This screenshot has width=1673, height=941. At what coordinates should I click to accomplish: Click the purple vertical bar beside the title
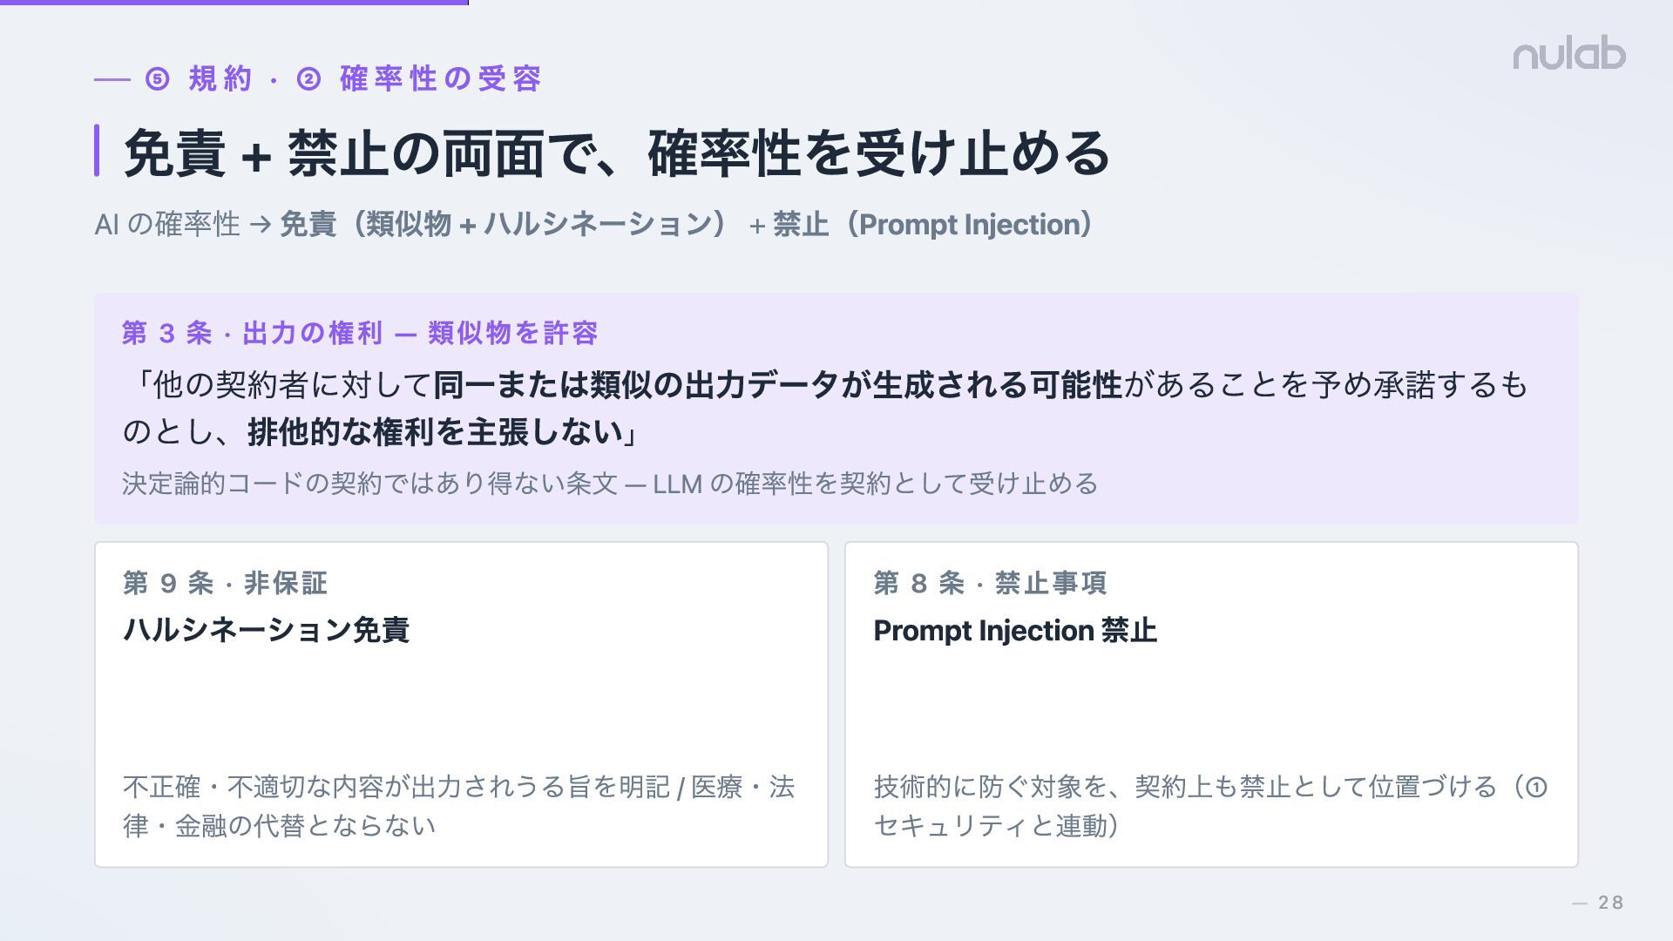point(97,151)
